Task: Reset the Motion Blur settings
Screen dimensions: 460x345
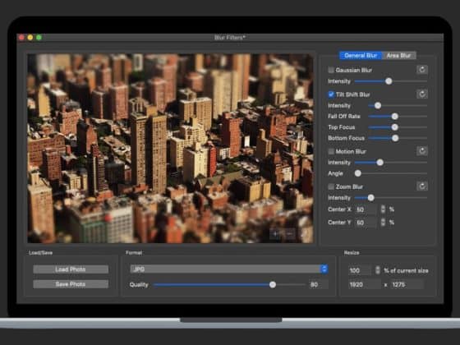Action: click(x=422, y=151)
